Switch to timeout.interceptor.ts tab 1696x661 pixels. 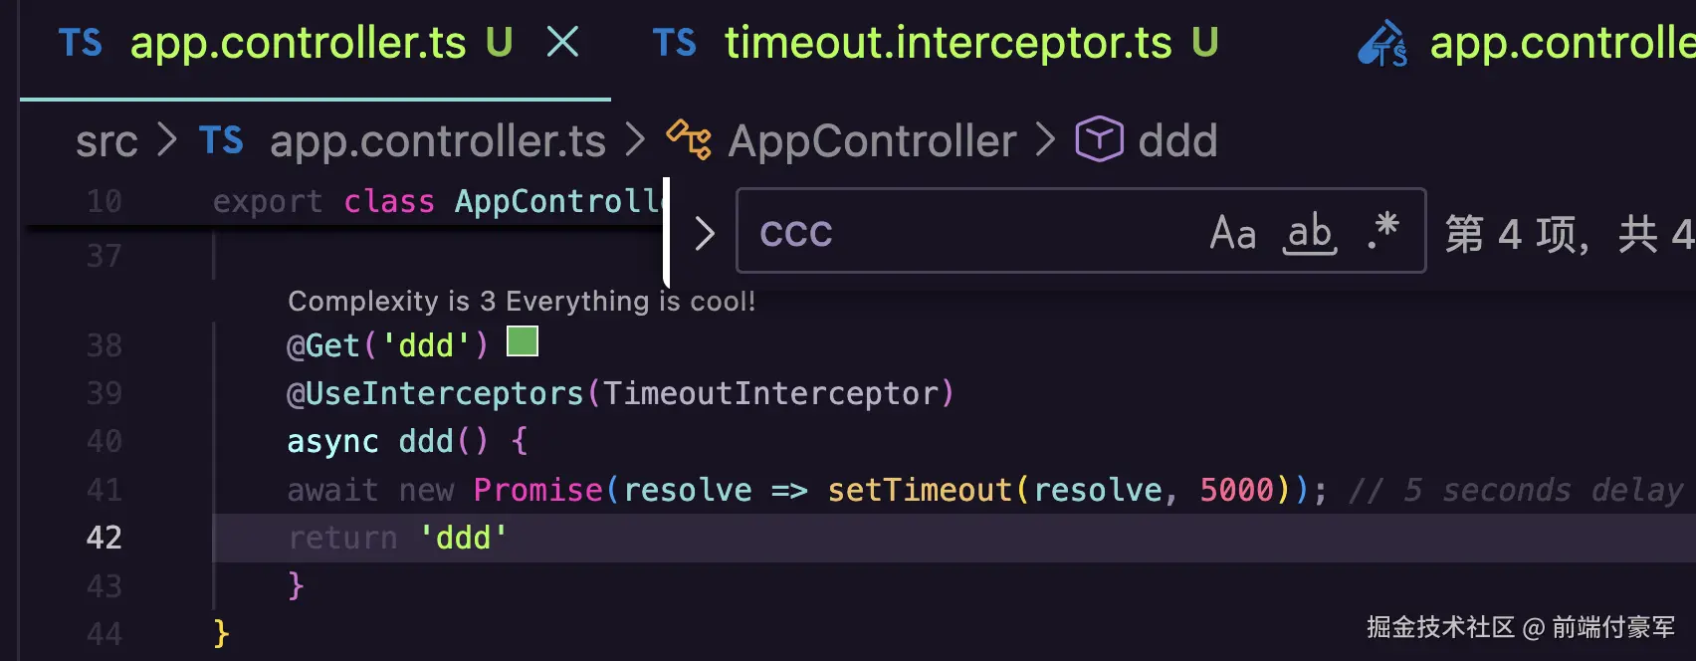pos(936,43)
